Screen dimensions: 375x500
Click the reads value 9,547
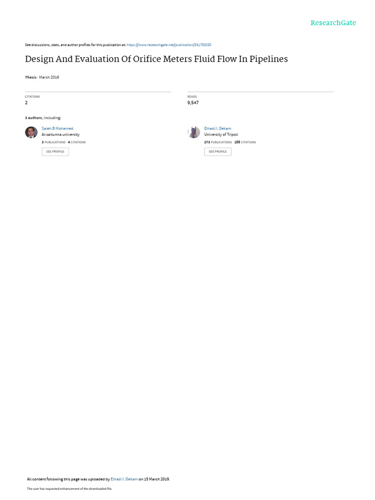193,103
